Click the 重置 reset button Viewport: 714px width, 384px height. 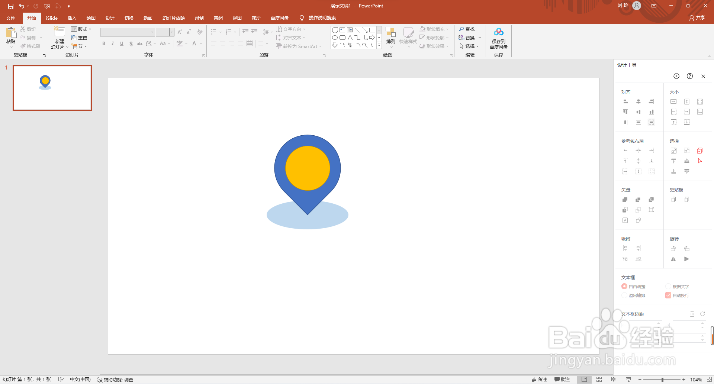(x=79, y=38)
